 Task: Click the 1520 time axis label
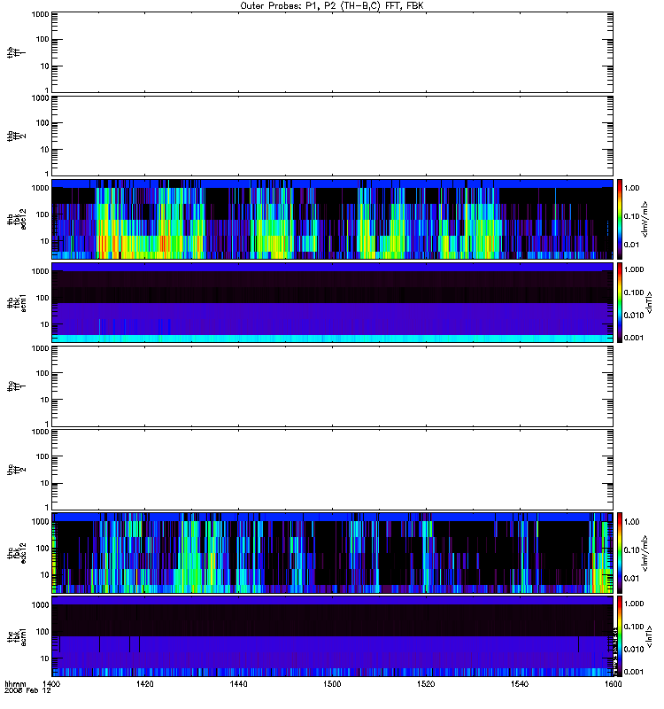pyautogui.click(x=426, y=683)
